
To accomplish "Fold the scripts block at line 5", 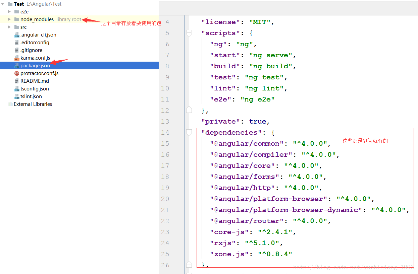I will (189, 33).
